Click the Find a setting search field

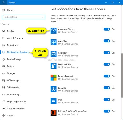[24, 17]
